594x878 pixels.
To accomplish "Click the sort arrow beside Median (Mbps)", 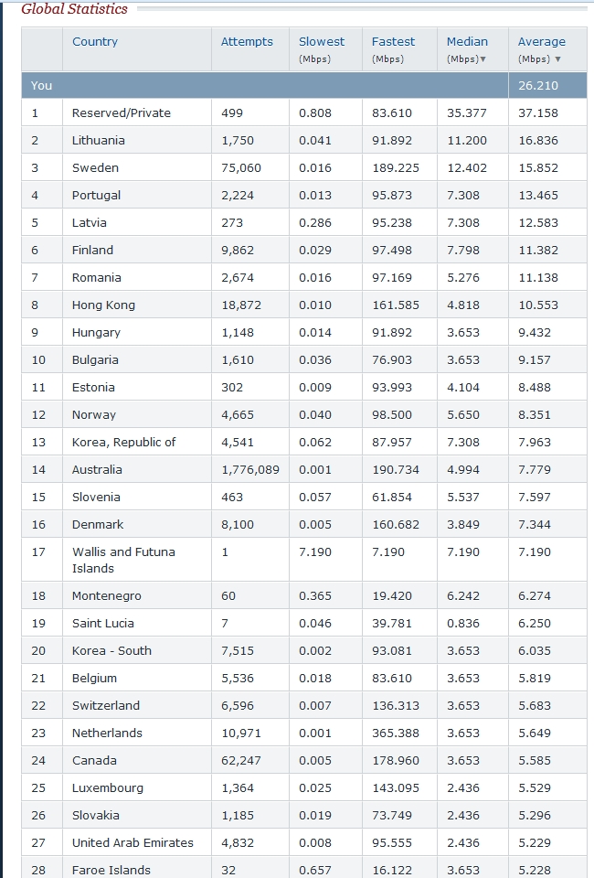I will (483, 59).
